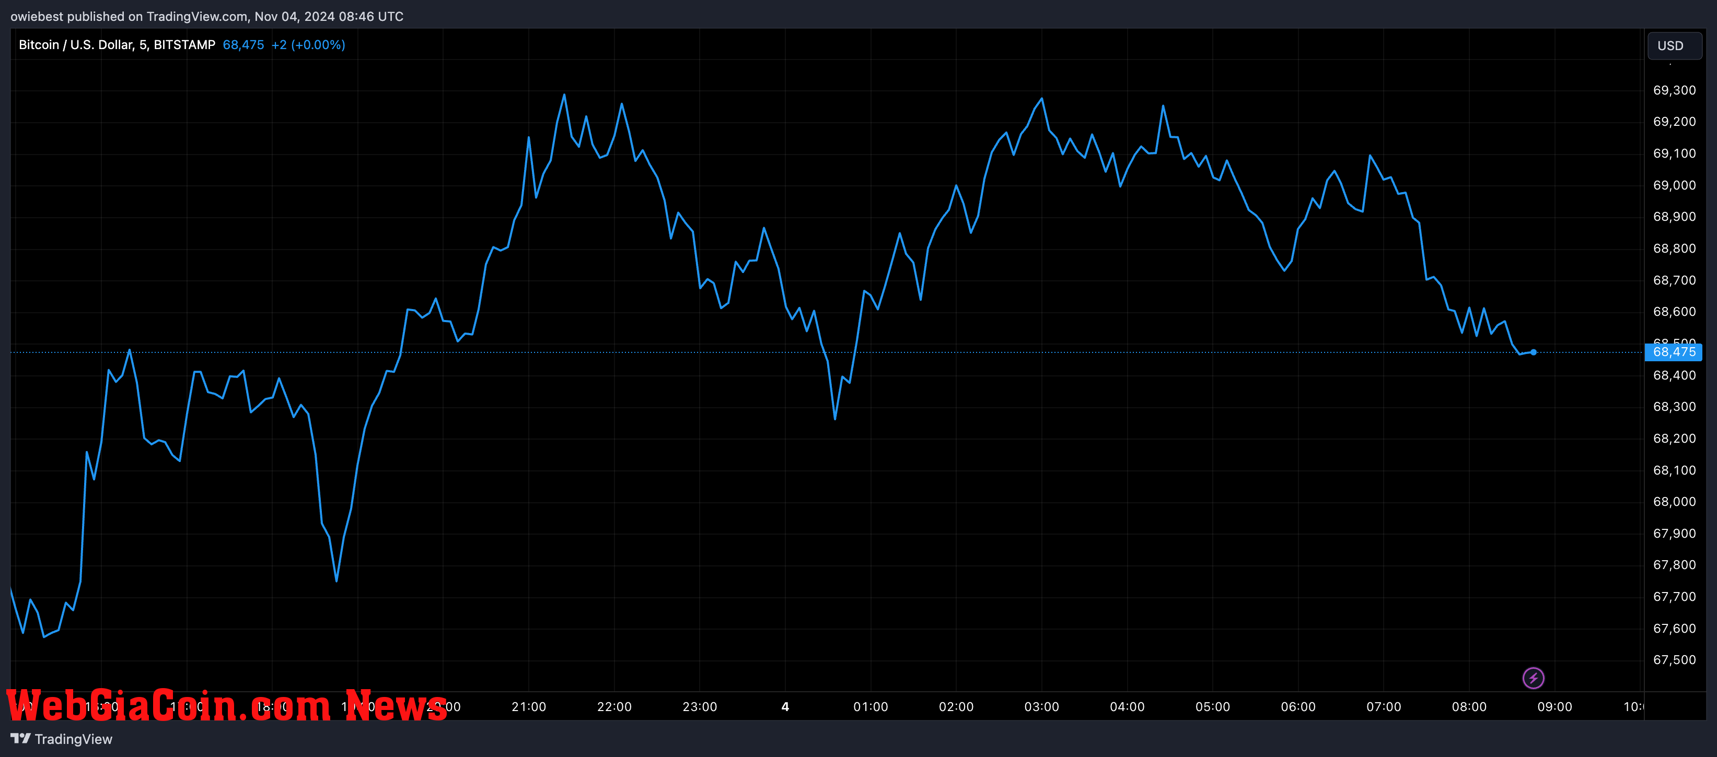The image size is (1717, 757).
Task: Click the 67,700 price axis label
Action: (1674, 597)
